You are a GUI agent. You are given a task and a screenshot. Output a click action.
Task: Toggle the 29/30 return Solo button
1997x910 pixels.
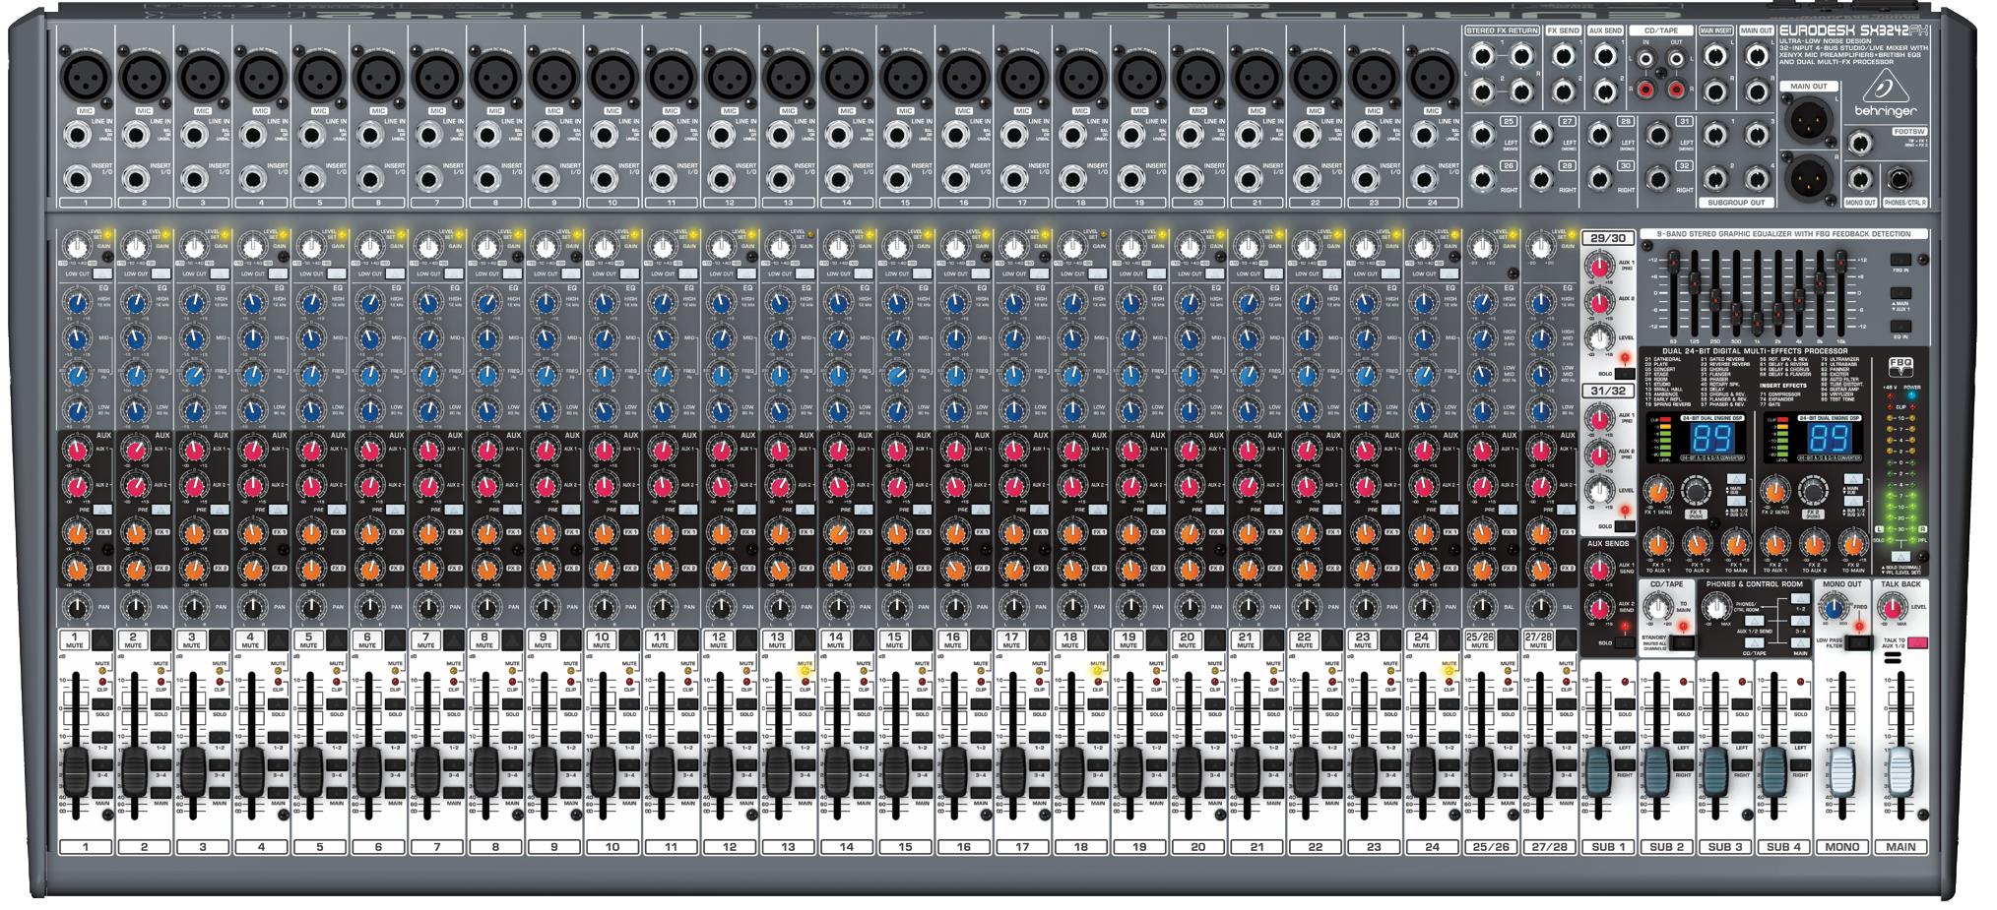tap(1625, 374)
